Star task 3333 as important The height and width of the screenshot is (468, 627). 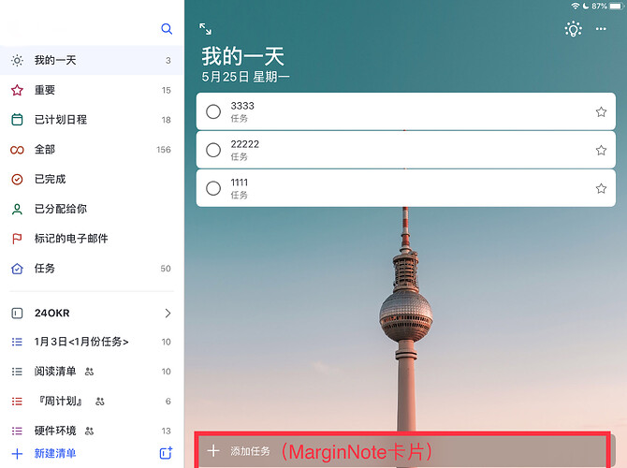(601, 112)
